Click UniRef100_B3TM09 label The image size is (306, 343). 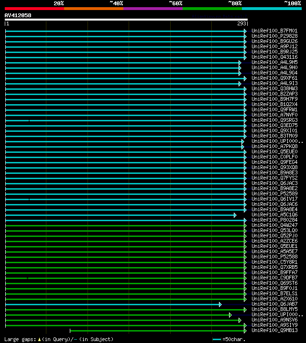274,136
